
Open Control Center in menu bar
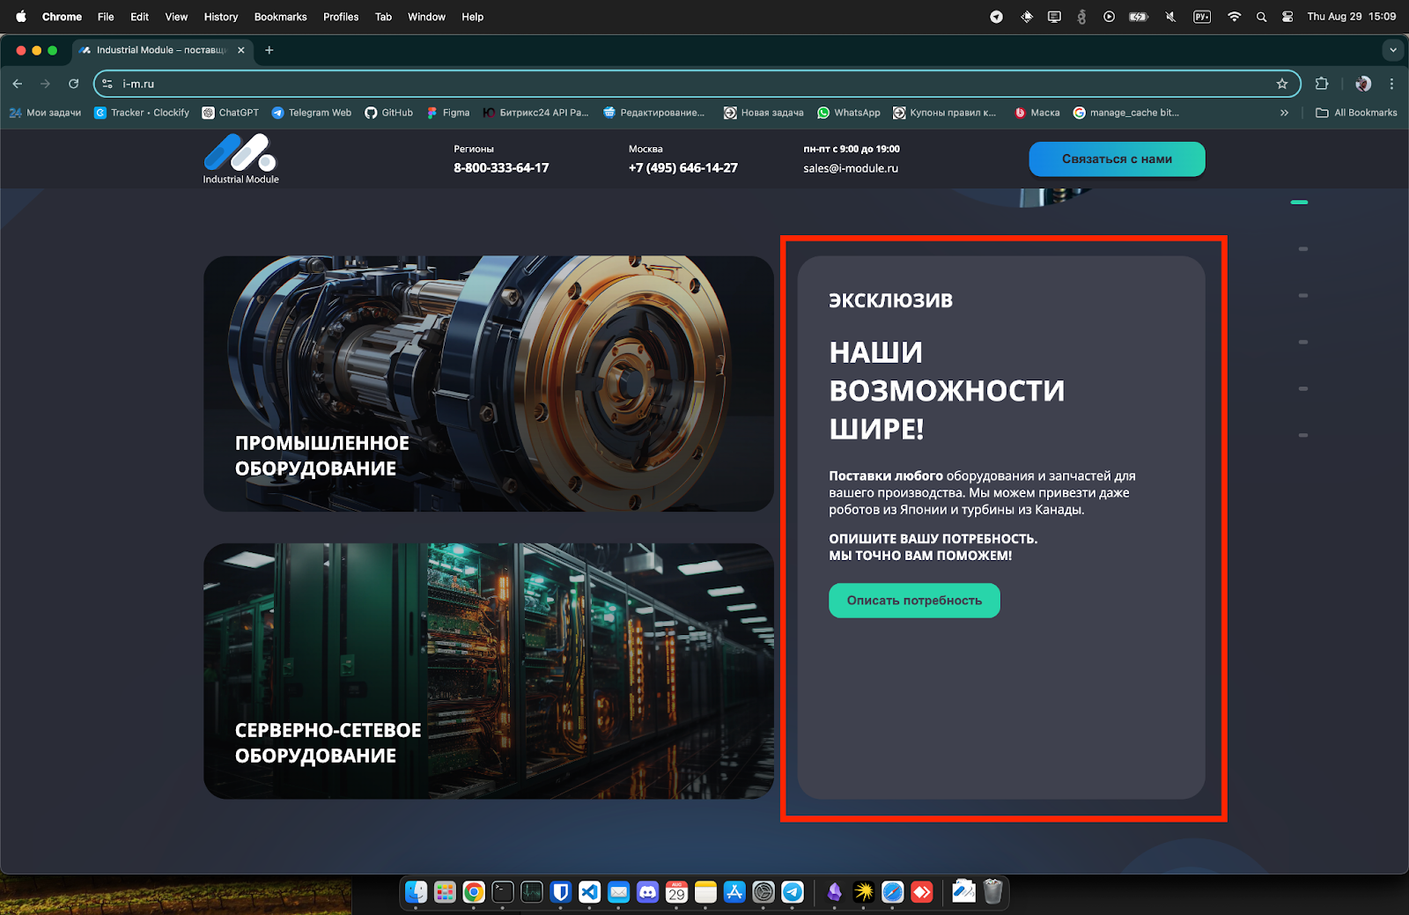click(1287, 17)
